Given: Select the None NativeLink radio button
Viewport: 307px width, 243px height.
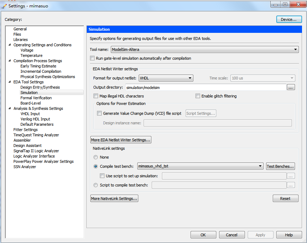Looking at the screenshot, I should pos(96,157).
